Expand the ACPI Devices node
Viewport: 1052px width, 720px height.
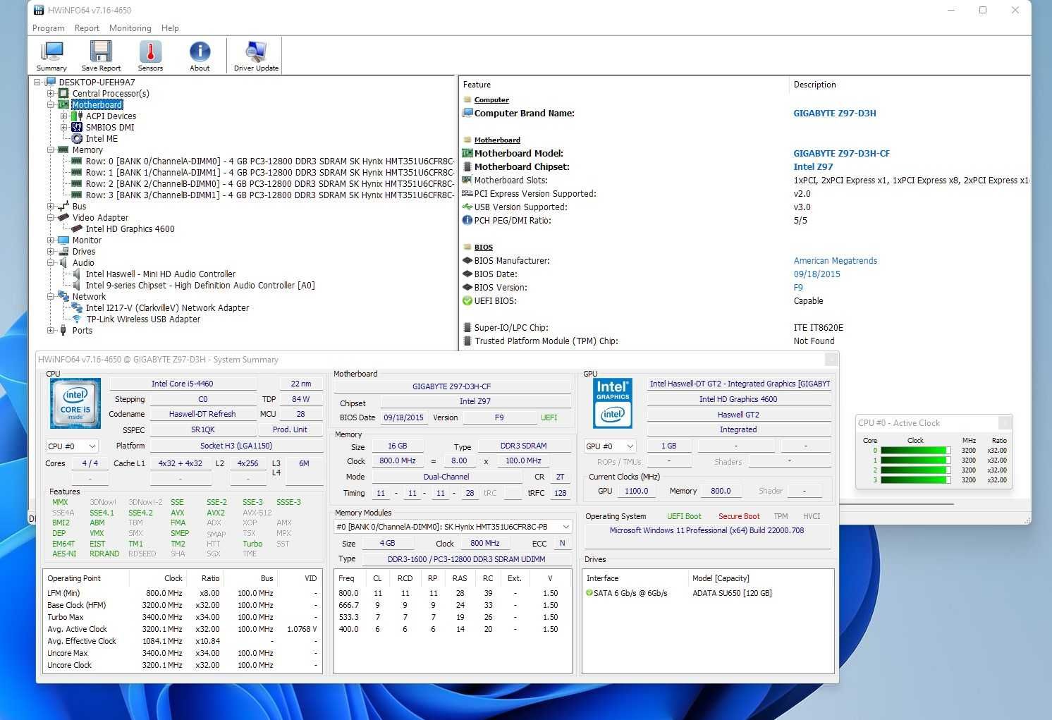(64, 116)
